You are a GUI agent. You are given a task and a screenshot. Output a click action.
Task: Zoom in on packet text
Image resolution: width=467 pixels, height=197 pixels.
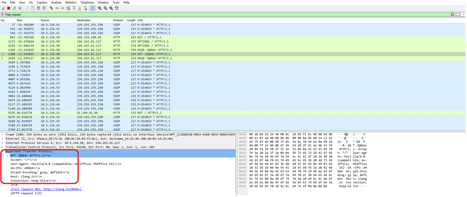100,8
